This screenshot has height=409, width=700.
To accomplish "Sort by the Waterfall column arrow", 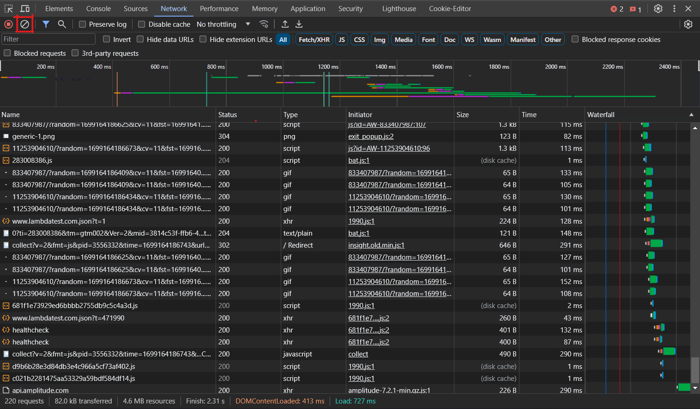I will click(691, 115).
